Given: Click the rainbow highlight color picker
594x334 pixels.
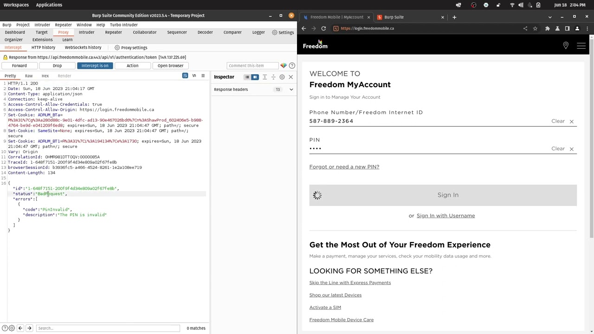Looking at the screenshot, I should 284,65.
